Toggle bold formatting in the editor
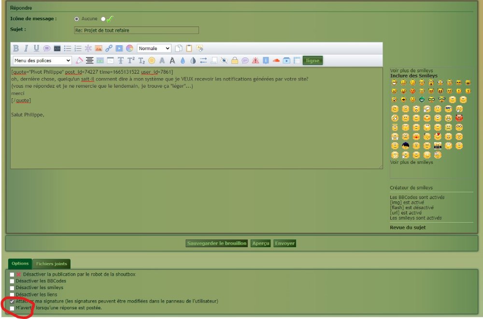483x319 pixels. (16, 48)
